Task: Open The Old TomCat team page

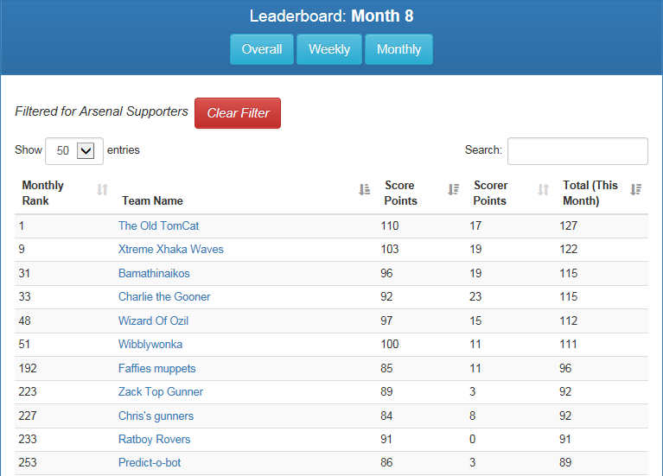Action: (158, 225)
